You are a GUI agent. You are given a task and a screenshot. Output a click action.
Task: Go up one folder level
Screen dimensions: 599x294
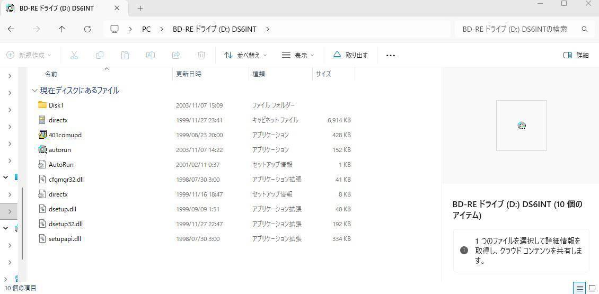point(62,29)
